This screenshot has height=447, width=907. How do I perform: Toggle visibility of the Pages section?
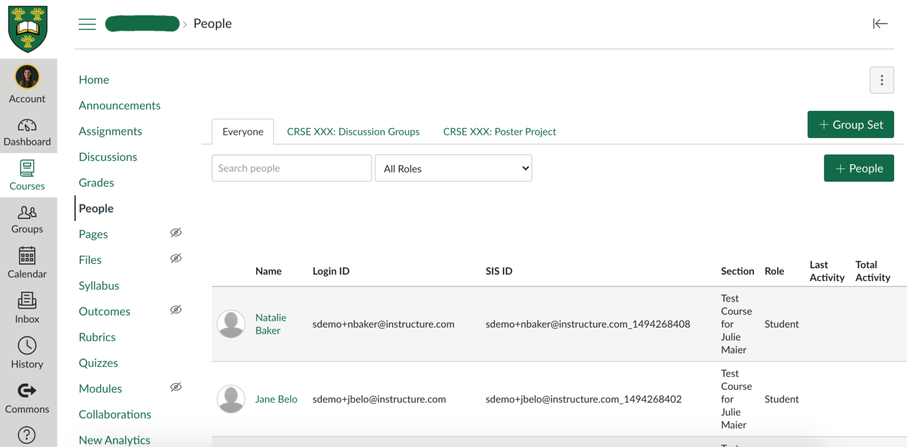coord(175,233)
